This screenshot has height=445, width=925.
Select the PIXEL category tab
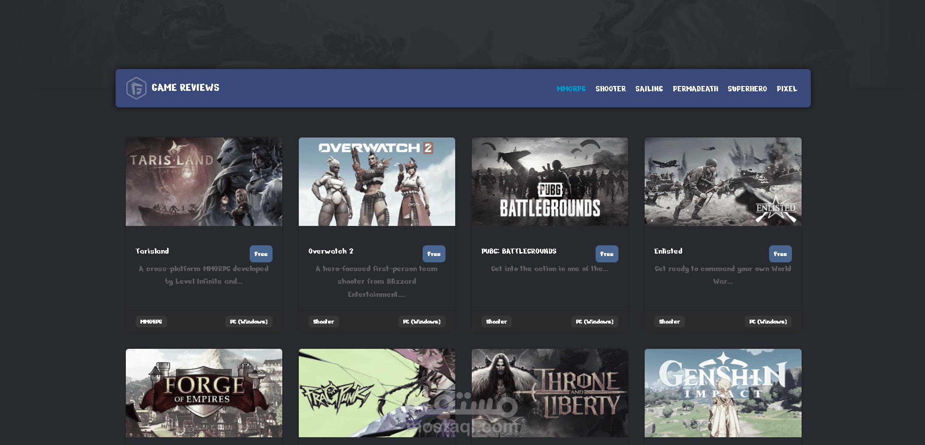pyautogui.click(x=787, y=89)
